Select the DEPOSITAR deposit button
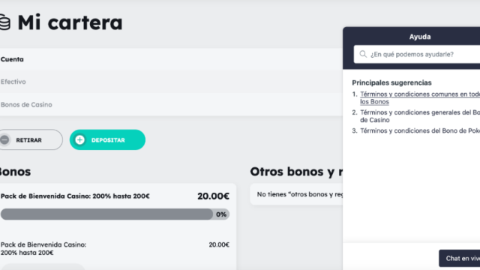This screenshot has height=270, width=480. [107, 140]
